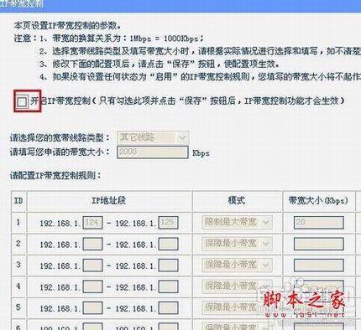361x330 pixels.
Task: Open row 2 mode dropdown 保障最小带宽
Action: [x=237, y=244]
